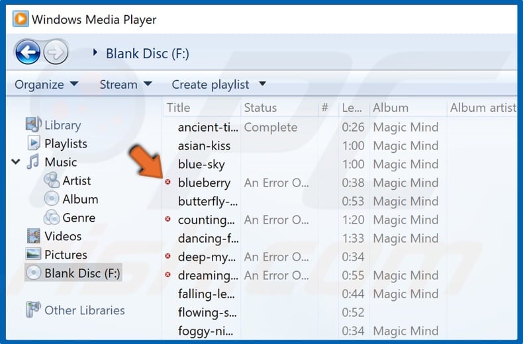Click the Videos film icon
Viewport: 523px width, 344px height.
33,236
